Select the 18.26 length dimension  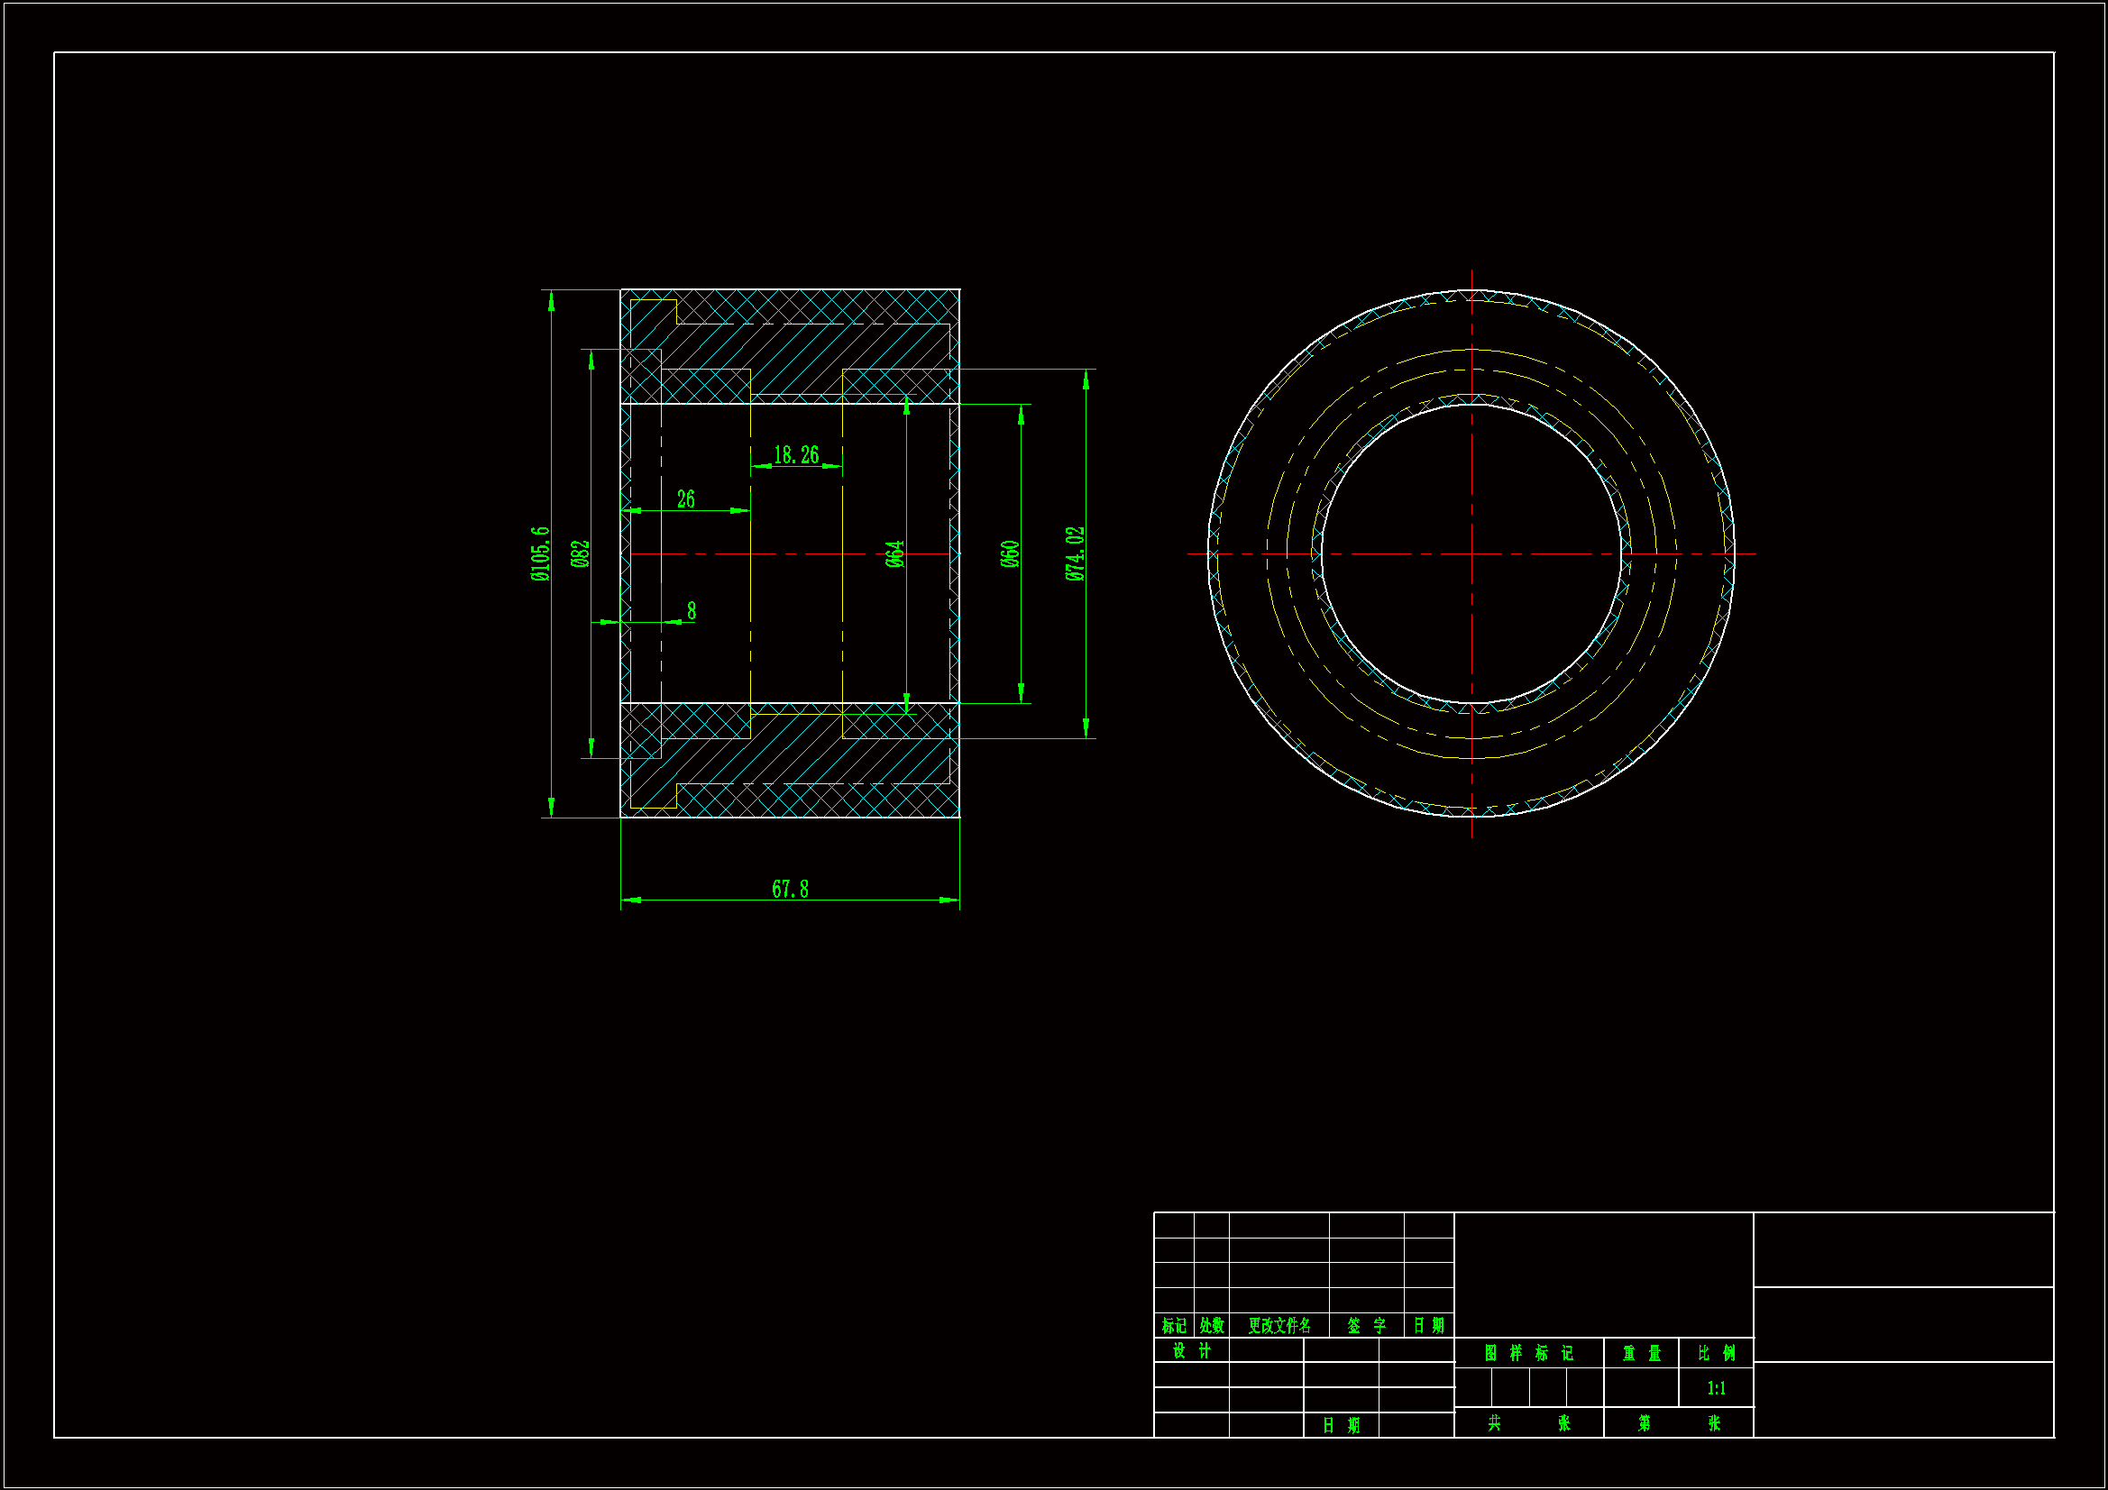[x=796, y=455]
